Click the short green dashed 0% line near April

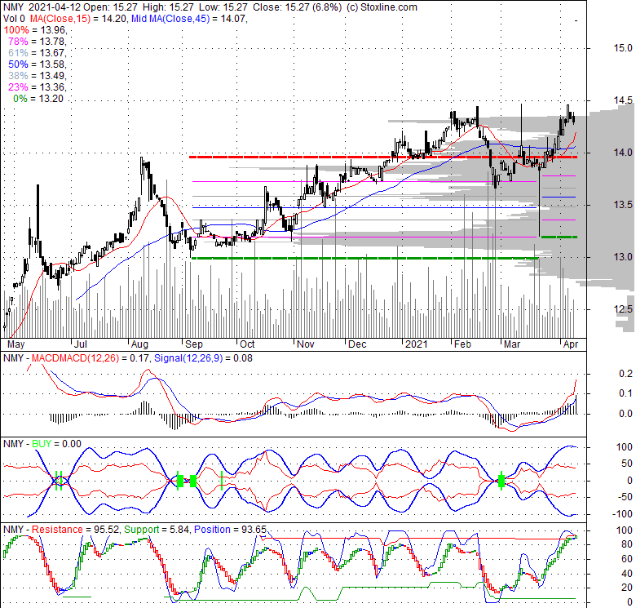point(559,237)
